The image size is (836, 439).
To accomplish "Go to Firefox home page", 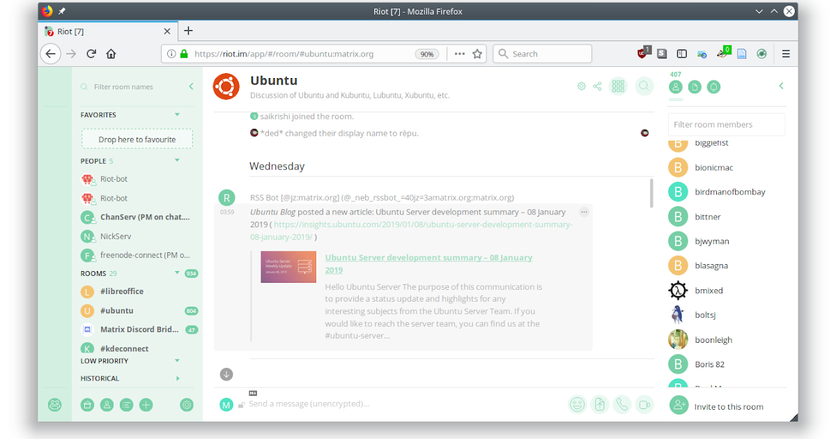I will [x=111, y=54].
